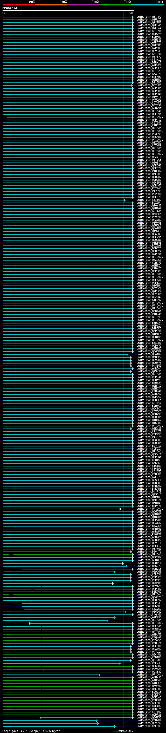Viewport: 166px width, 733px height.
Task: Click the white query sequence bar
Action: pyautogui.click(x=68, y=10)
